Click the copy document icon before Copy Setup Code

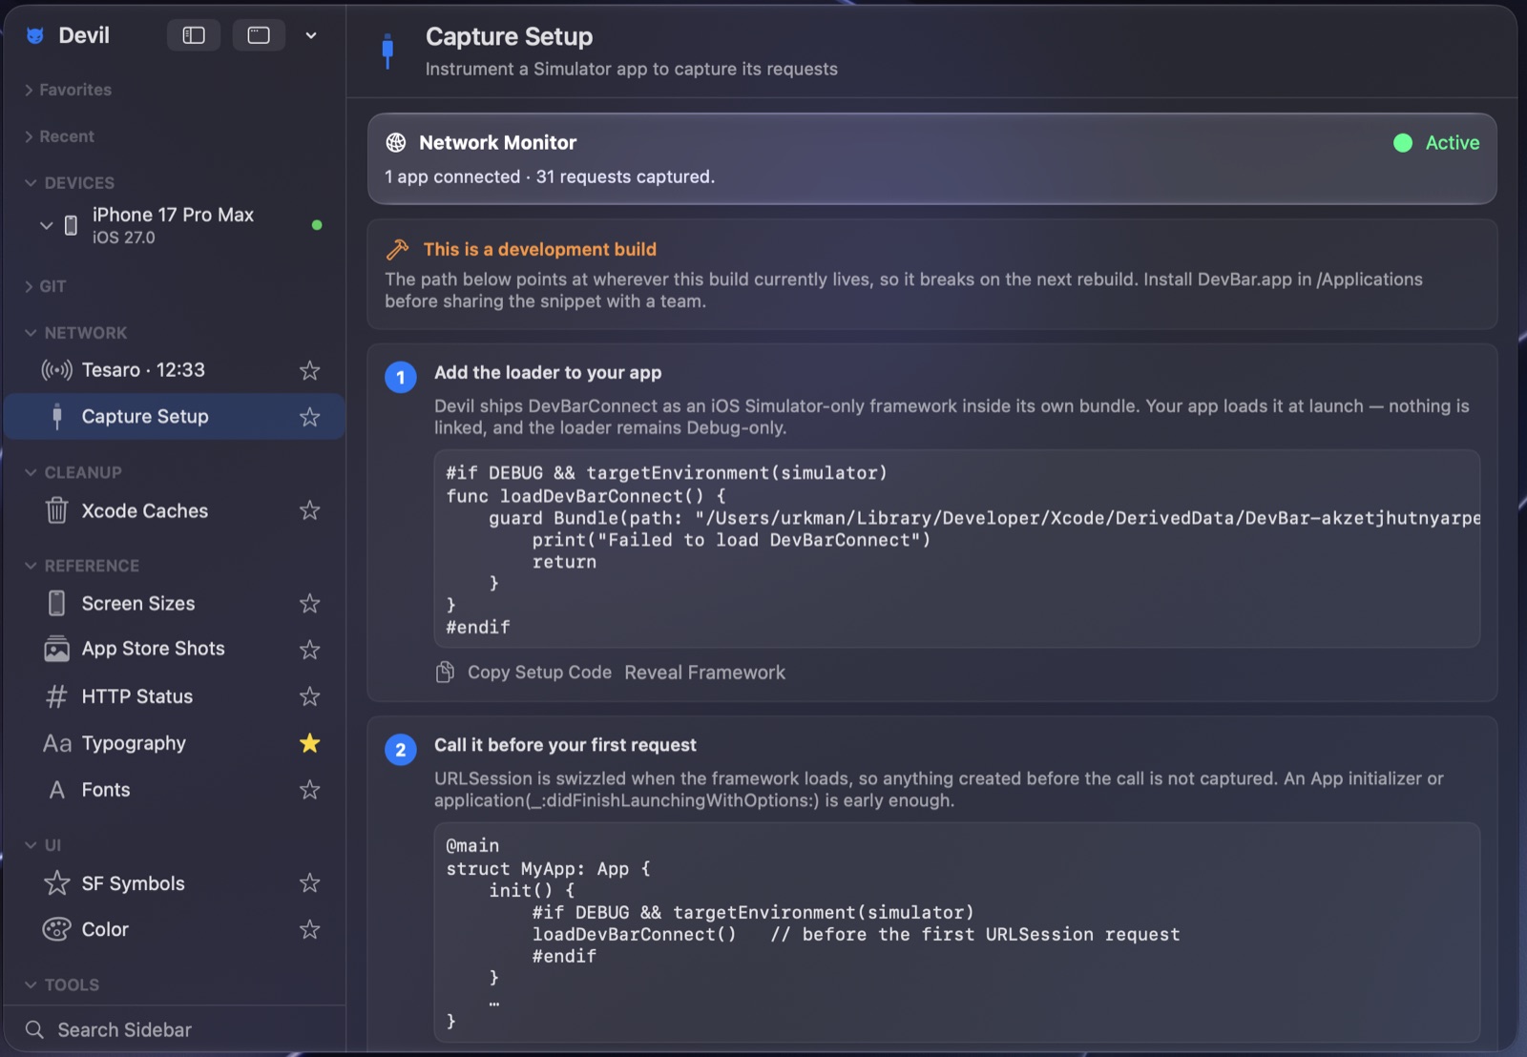click(x=445, y=673)
